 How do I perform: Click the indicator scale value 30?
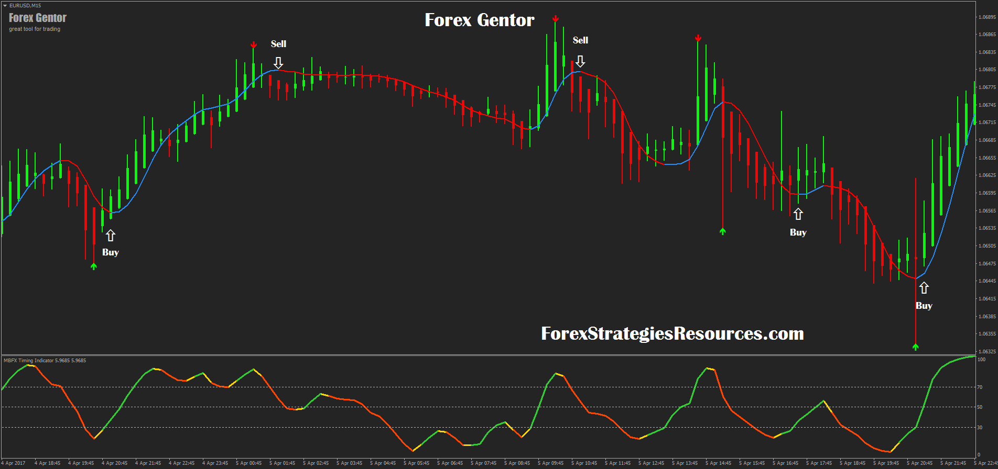981,428
